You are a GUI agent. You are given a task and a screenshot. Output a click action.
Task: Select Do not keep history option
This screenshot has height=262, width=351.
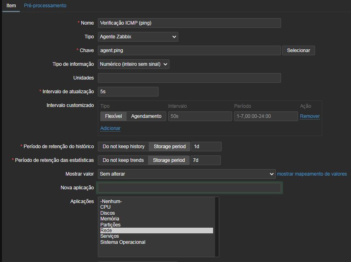pos(123,147)
